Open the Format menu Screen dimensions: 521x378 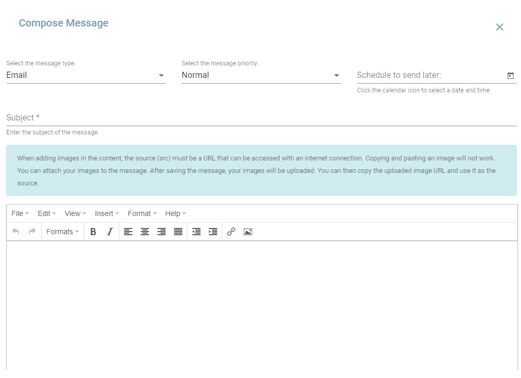[x=139, y=213]
